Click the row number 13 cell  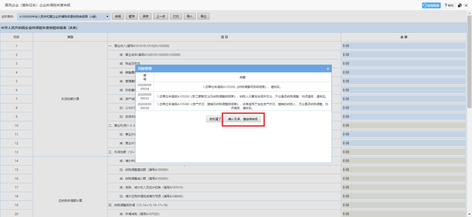click(x=17, y=152)
